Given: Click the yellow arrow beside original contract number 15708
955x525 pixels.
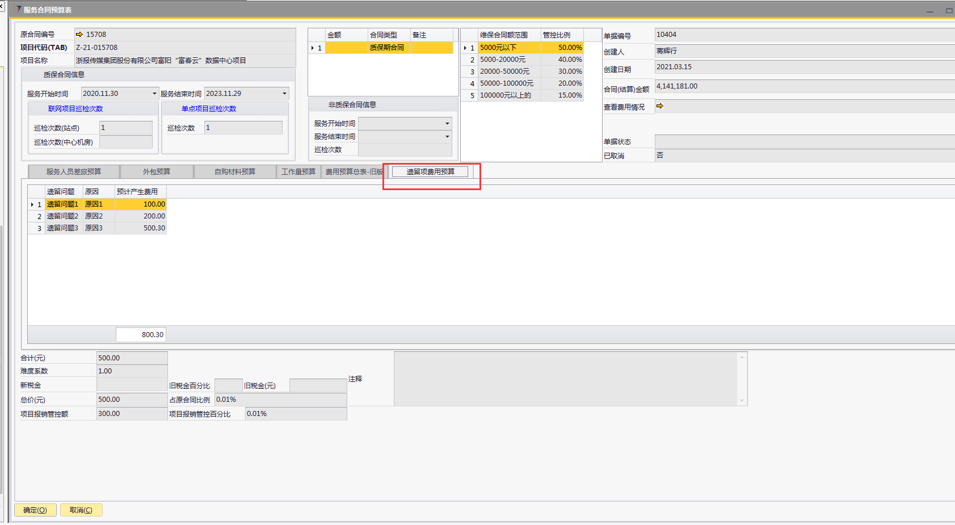Looking at the screenshot, I should click(79, 35).
